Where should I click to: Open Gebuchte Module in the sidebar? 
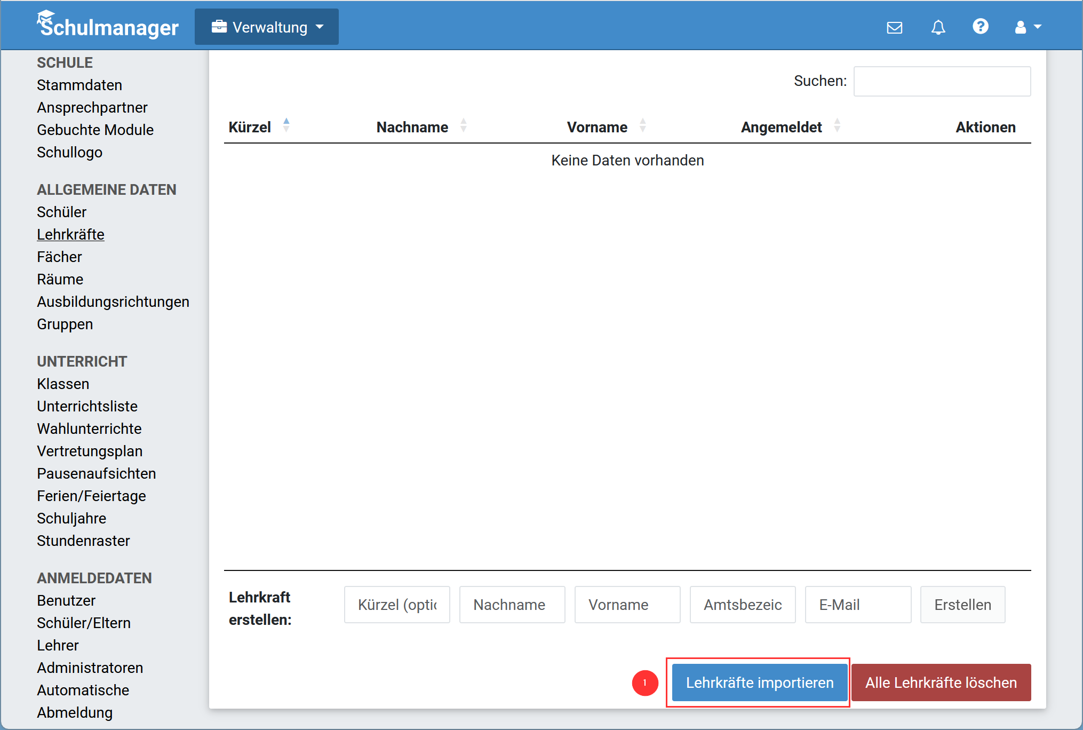click(x=95, y=130)
